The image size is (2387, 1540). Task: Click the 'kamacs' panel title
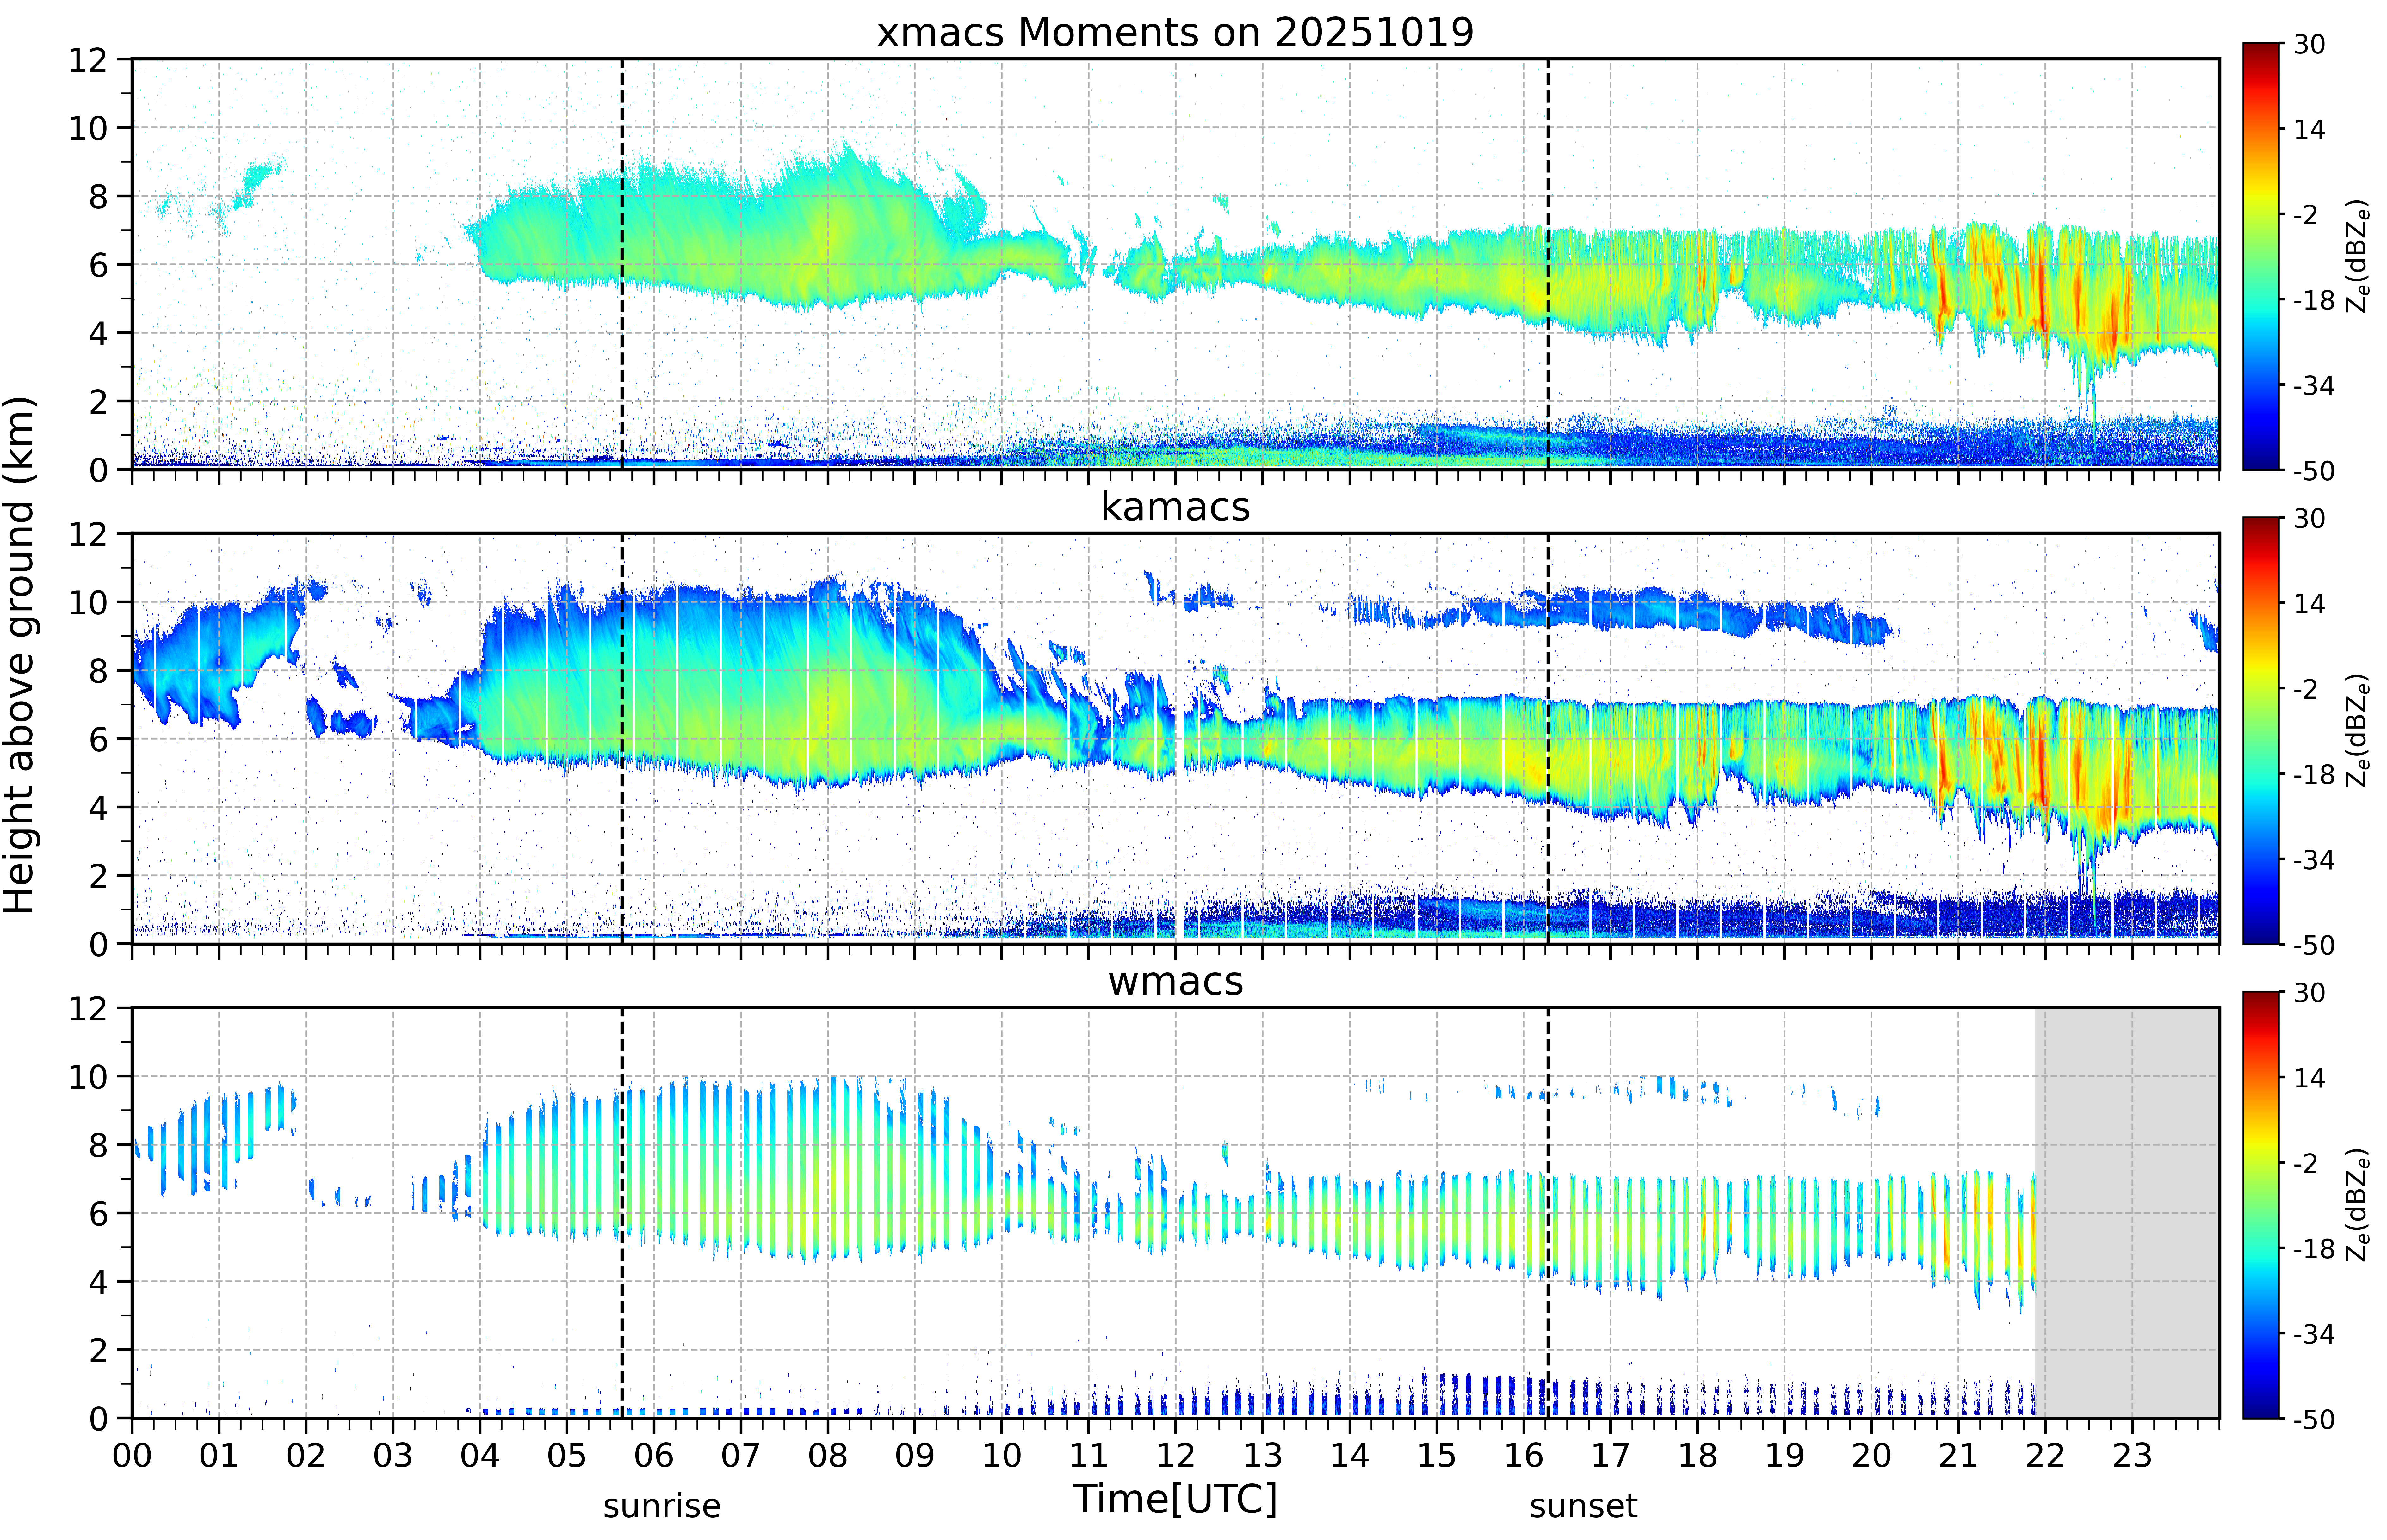click(x=1175, y=507)
